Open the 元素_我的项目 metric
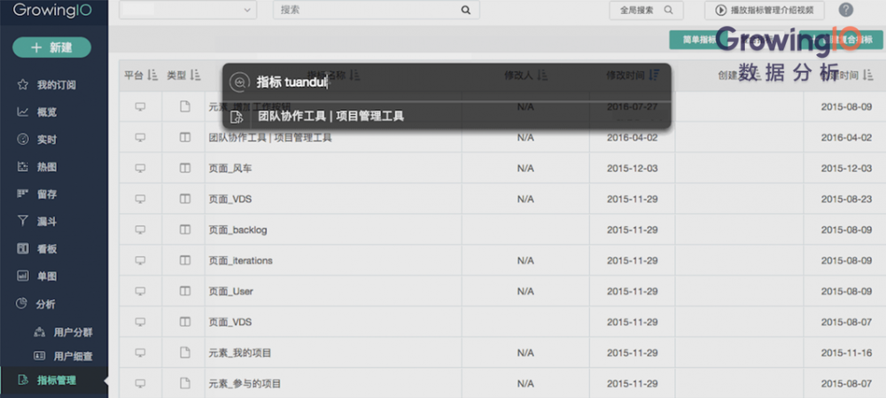 click(x=240, y=353)
